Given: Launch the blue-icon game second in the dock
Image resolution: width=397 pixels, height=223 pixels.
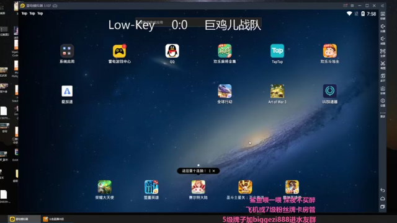Looking at the screenshot, I should tap(151, 187).
